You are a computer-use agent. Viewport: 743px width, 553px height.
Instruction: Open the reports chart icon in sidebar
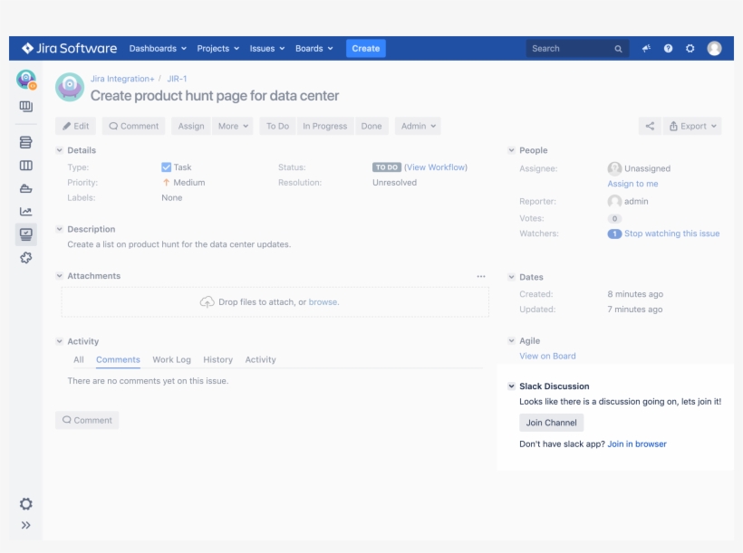[26, 212]
